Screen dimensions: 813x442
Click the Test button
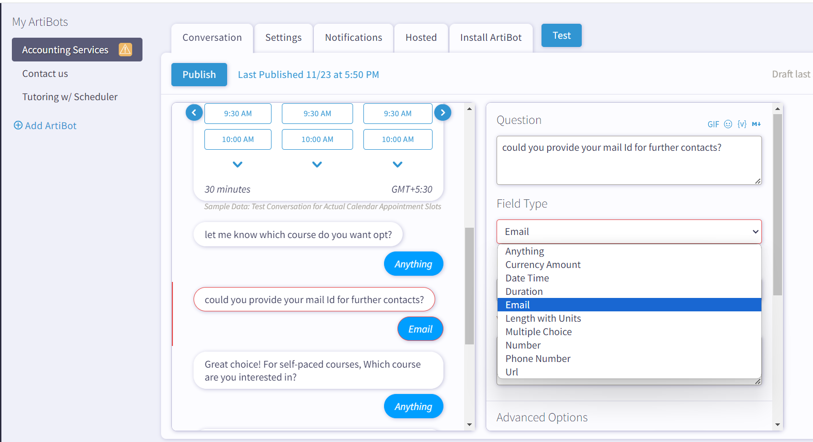561,36
